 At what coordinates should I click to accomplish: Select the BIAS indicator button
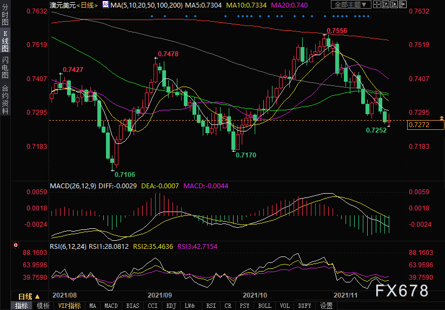pyautogui.click(x=132, y=306)
